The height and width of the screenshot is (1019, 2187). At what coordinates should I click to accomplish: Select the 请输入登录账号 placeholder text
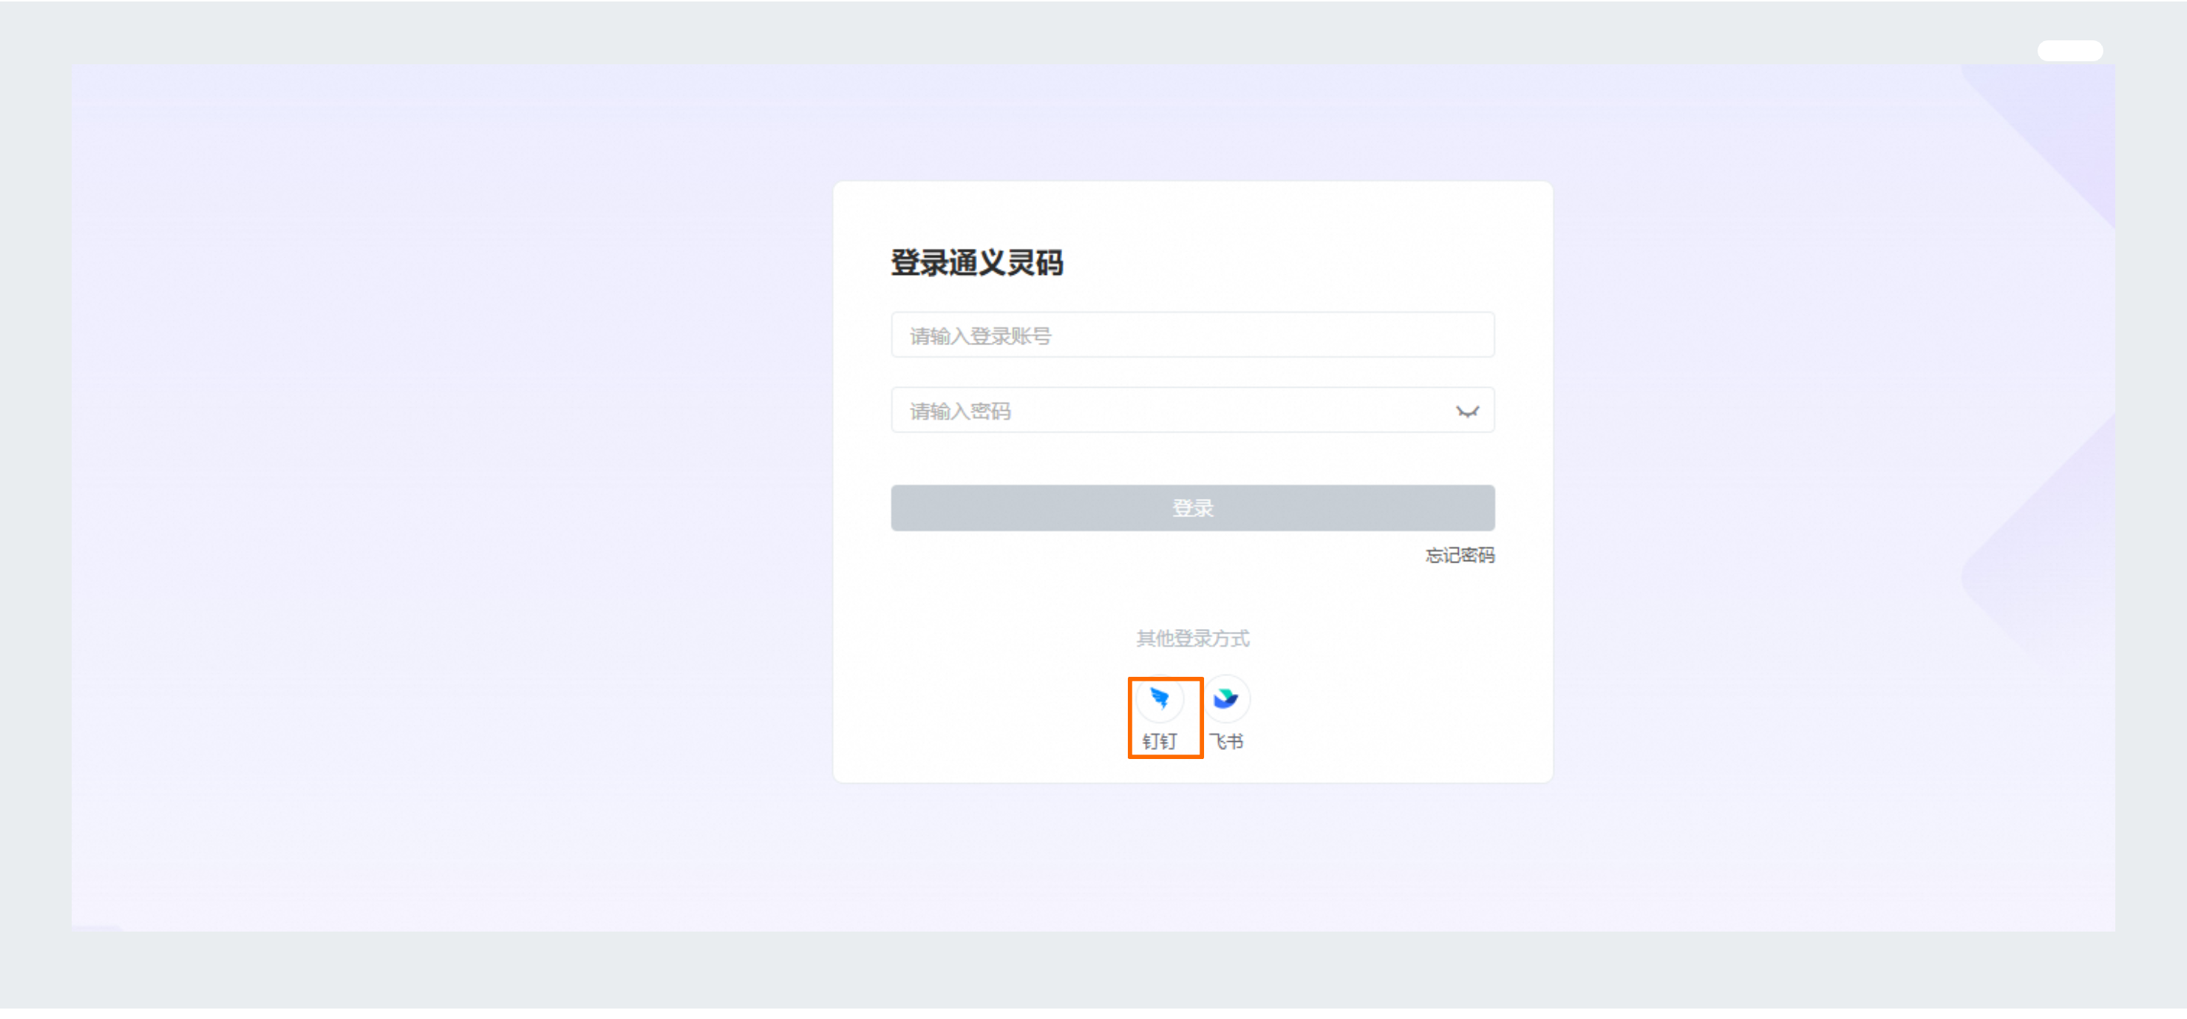pos(981,336)
